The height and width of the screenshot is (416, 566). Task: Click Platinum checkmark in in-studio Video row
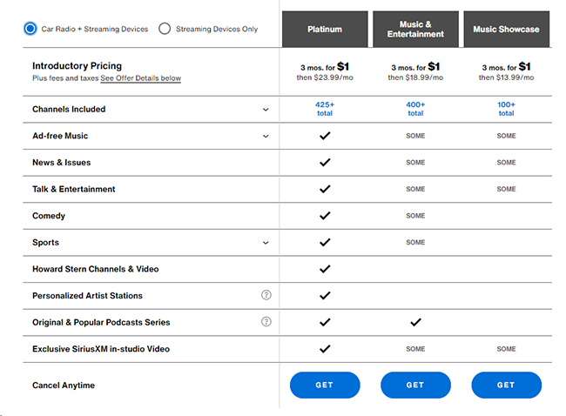(x=325, y=349)
